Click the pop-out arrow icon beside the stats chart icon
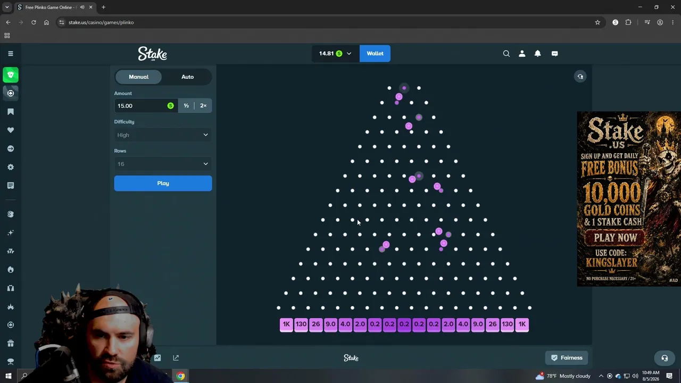This screenshot has height=383, width=681. pos(176,358)
